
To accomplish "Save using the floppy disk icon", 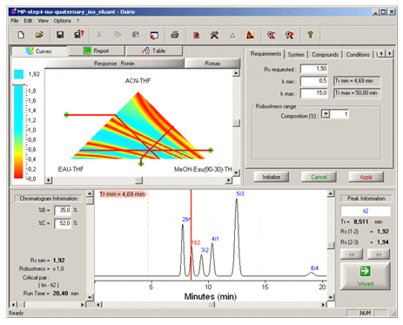I will tap(60, 35).
